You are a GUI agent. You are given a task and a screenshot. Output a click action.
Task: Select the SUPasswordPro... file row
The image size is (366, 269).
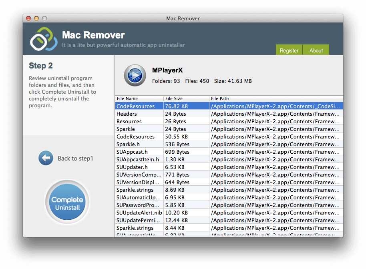[x=229, y=205]
